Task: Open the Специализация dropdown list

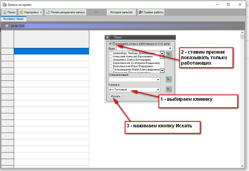Action: coord(158,80)
